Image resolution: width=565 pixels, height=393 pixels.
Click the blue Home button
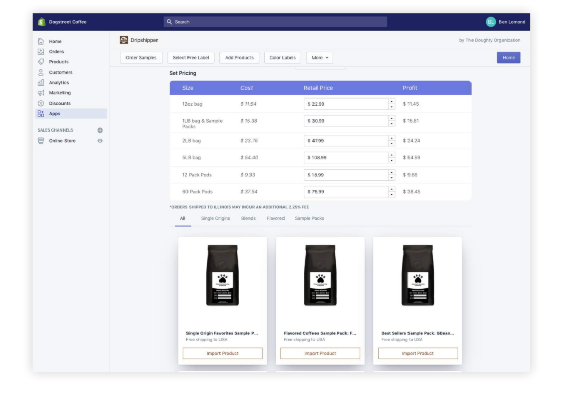[x=509, y=58]
